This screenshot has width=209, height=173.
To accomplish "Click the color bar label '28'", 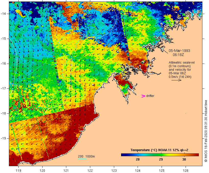I will coord(138,159).
